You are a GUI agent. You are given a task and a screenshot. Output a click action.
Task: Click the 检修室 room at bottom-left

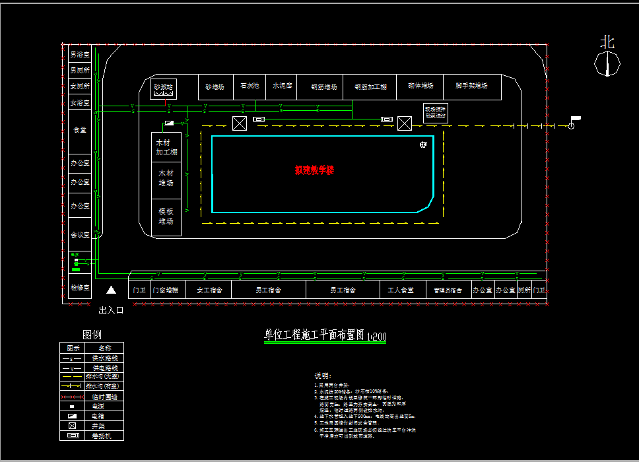coord(79,288)
